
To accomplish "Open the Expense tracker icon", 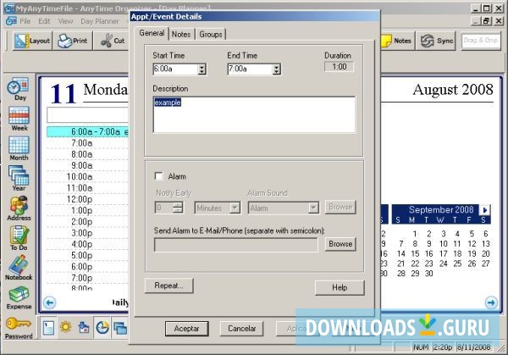I will [19, 297].
